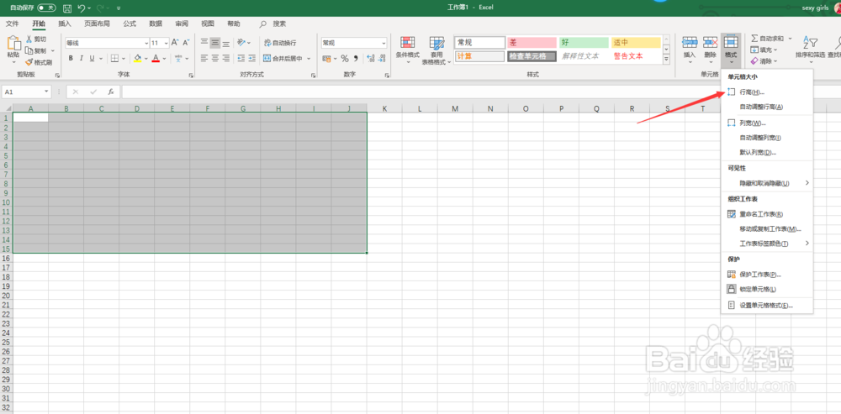
Task: Click the decrease indent icon
Action: [x=241, y=59]
